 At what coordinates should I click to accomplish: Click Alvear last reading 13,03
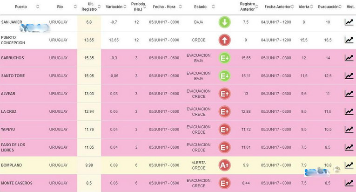coord(89,94)
